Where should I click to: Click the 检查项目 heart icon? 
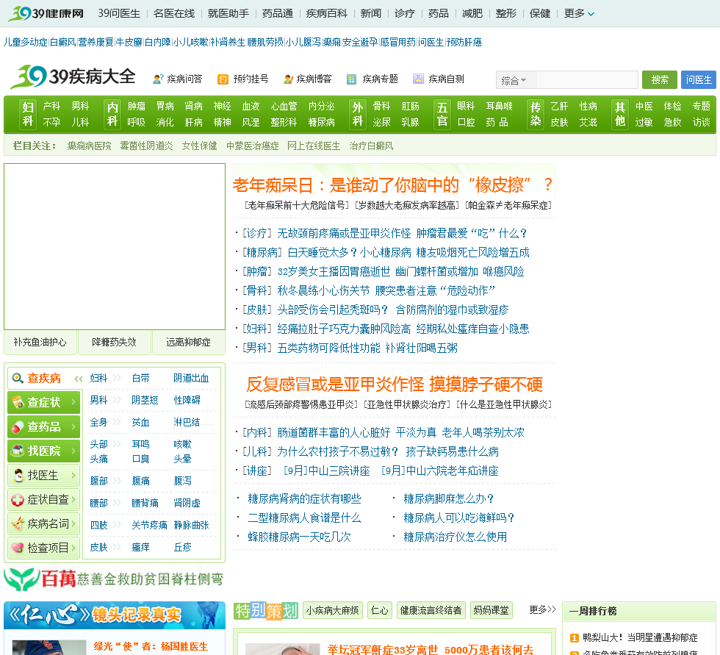(18, 548)
